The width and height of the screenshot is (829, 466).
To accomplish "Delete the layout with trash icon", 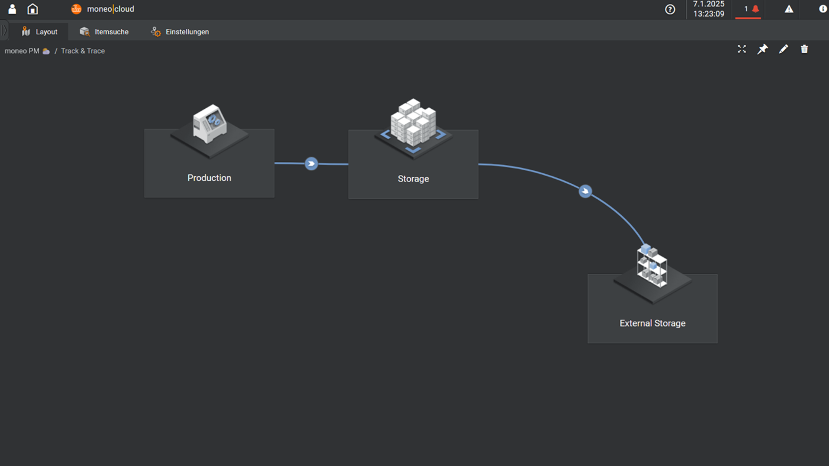I will (804, 49).
